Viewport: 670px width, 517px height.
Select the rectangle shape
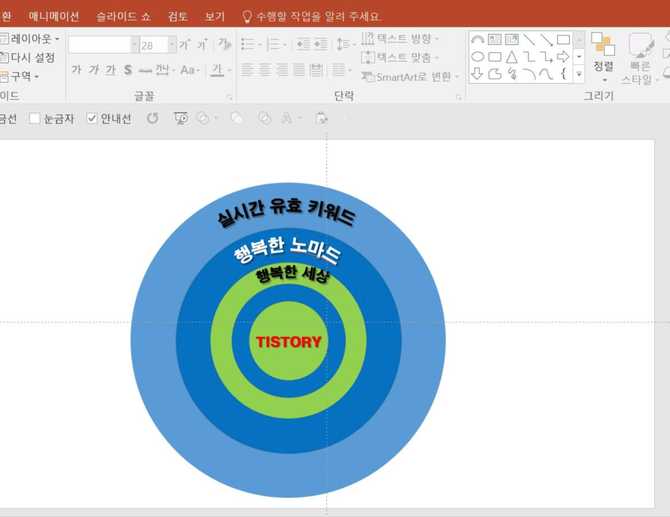[x=563, y=40]
